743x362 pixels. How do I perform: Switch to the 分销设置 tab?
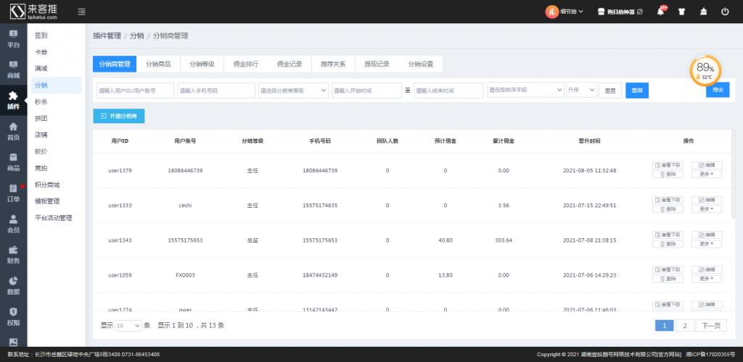[x=420, y=64]
